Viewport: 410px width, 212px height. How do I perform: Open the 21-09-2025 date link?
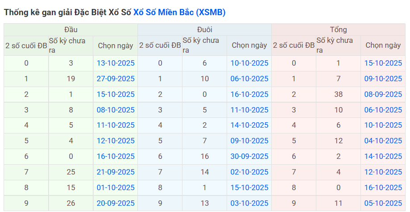116,172
